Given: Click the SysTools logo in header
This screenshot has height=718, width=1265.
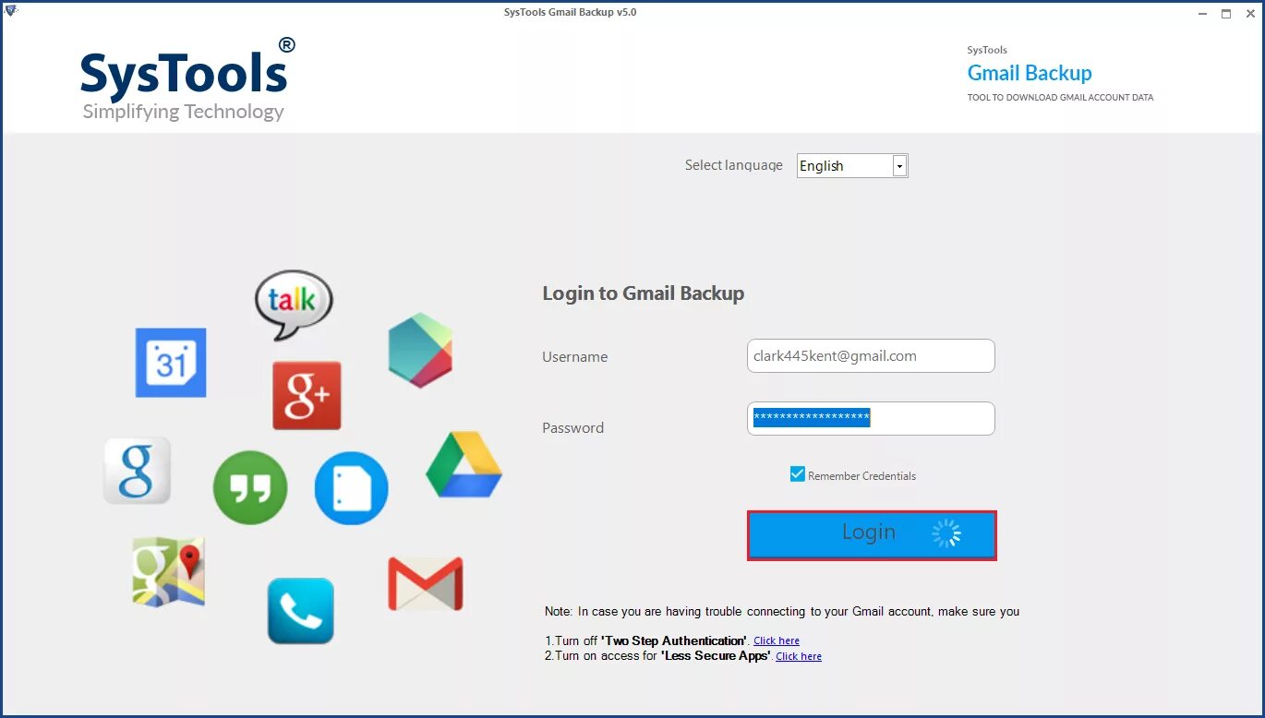Looking at the screenshot, I should (x=187, y=79).
